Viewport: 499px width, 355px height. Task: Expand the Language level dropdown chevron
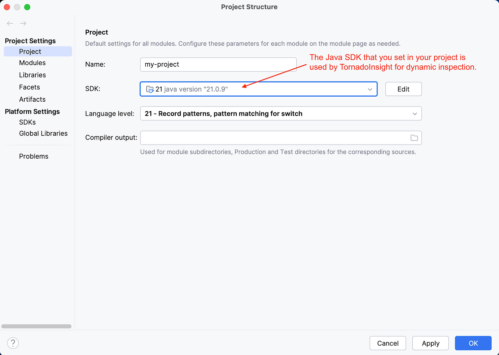(x=415, y=114)
